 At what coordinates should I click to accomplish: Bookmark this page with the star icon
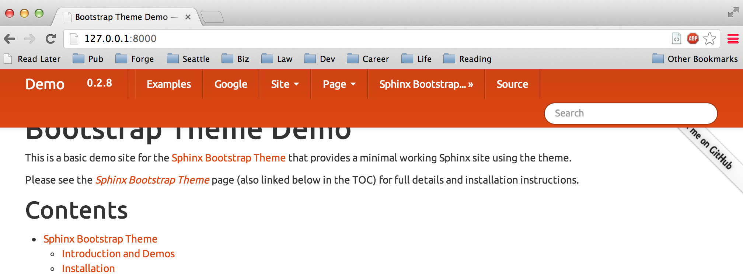click(709, 39)
